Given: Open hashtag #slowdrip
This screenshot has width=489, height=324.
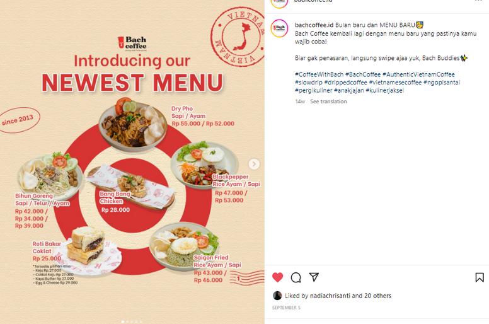Looking at the screenshot, I should [x=309, y=83].
